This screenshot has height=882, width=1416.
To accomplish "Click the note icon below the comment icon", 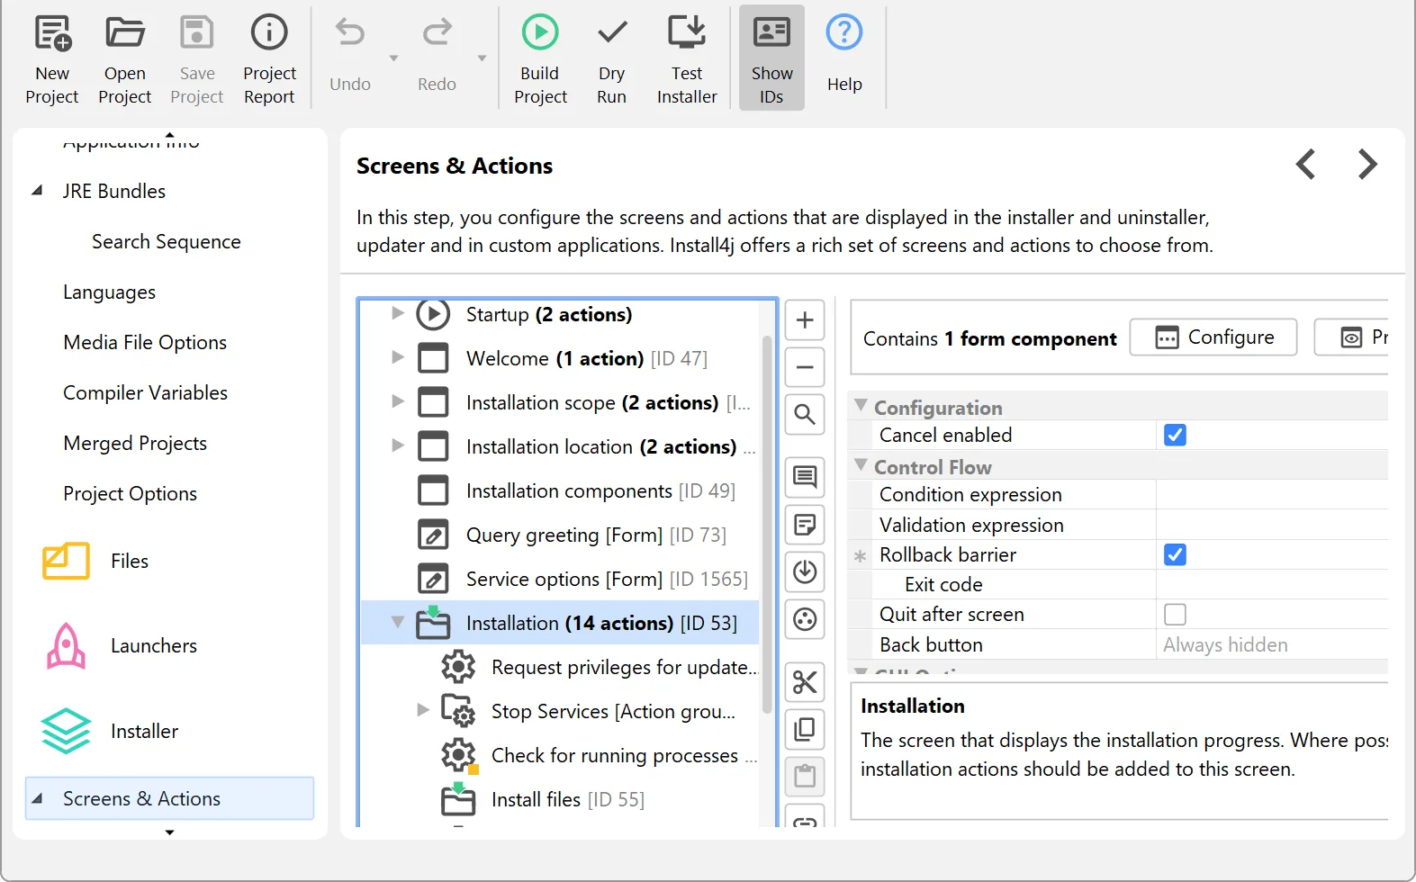I will (805, 524).
